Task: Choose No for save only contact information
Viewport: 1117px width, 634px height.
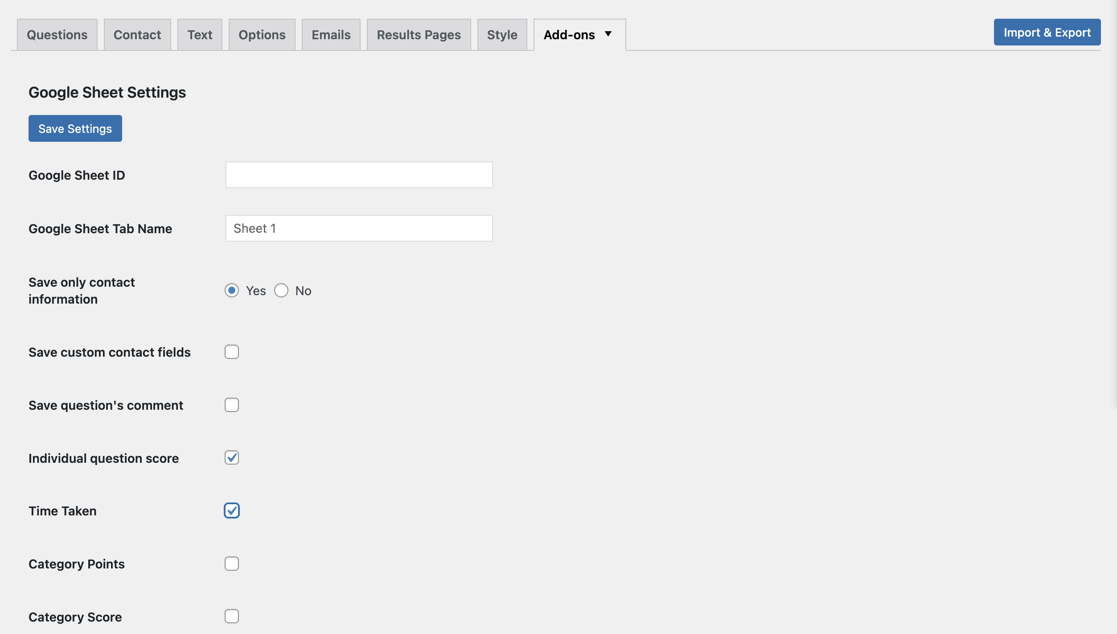Action: tap(281, 291)
